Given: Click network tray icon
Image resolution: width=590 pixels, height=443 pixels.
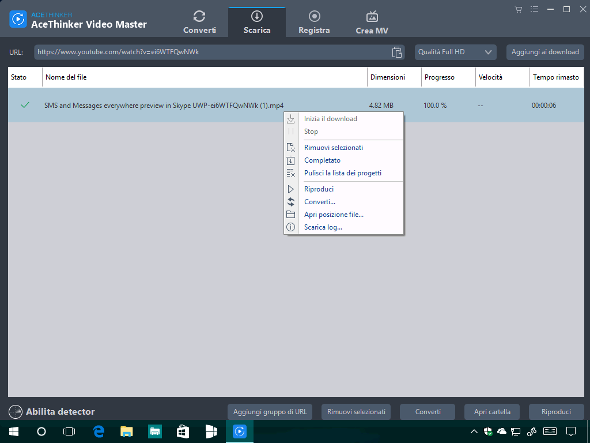Looking at the screenshot, I should tap(516, 431).
